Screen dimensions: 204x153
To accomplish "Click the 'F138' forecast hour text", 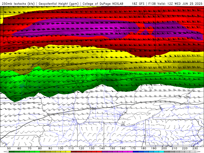I will pos(152,4).
